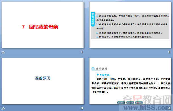Image resolution: width=173 pixels, height=111 pixels.
Task: Click the animation star icon under slide 3
Action: pos(3,109)
